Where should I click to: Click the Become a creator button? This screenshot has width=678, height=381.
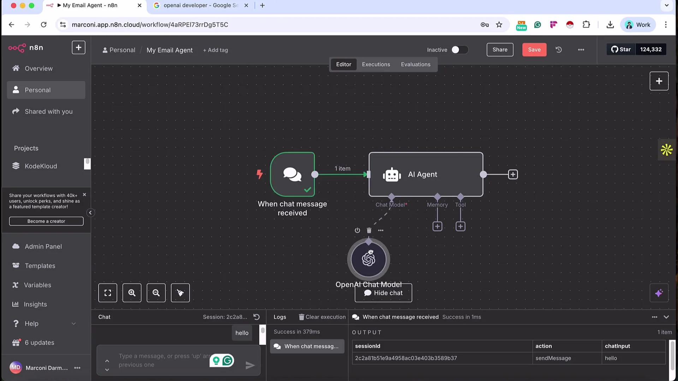(x=46, y=221)
